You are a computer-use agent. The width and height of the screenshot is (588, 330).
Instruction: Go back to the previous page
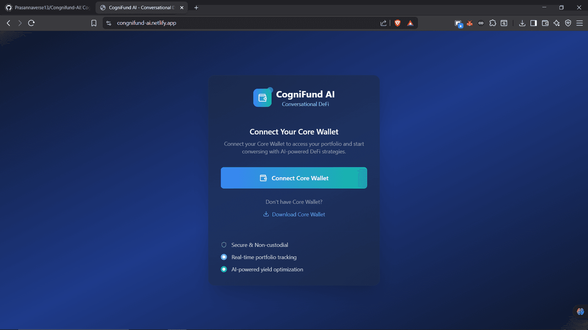pyautogui.click(x=9, y=23)
